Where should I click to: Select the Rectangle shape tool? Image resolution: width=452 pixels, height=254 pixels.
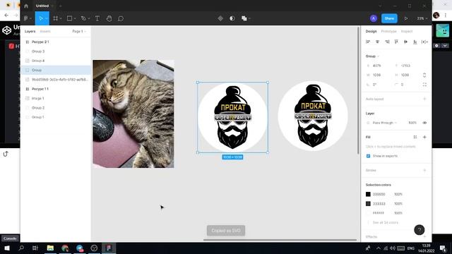tap(69, 18)
